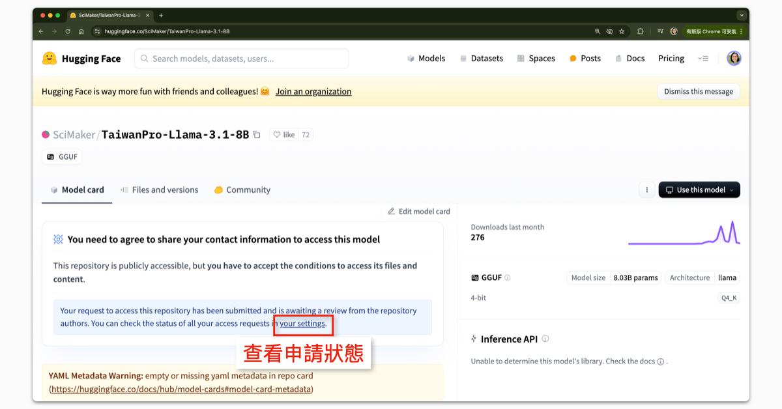The height and width of the screenshot is (409, 782).
Task: Open Docs in the top navigation
Action: pyautogui.click(x=630, y=59)
